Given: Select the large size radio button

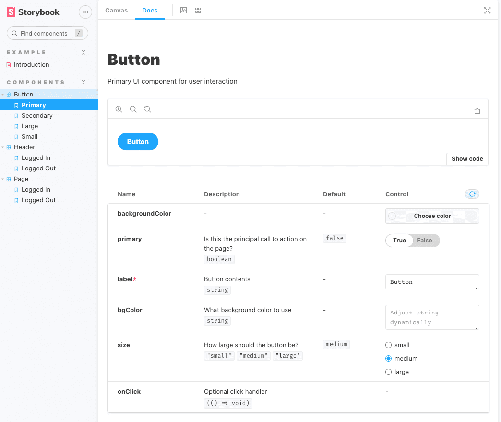Looking at the screenshot, I should coord(388,372).
